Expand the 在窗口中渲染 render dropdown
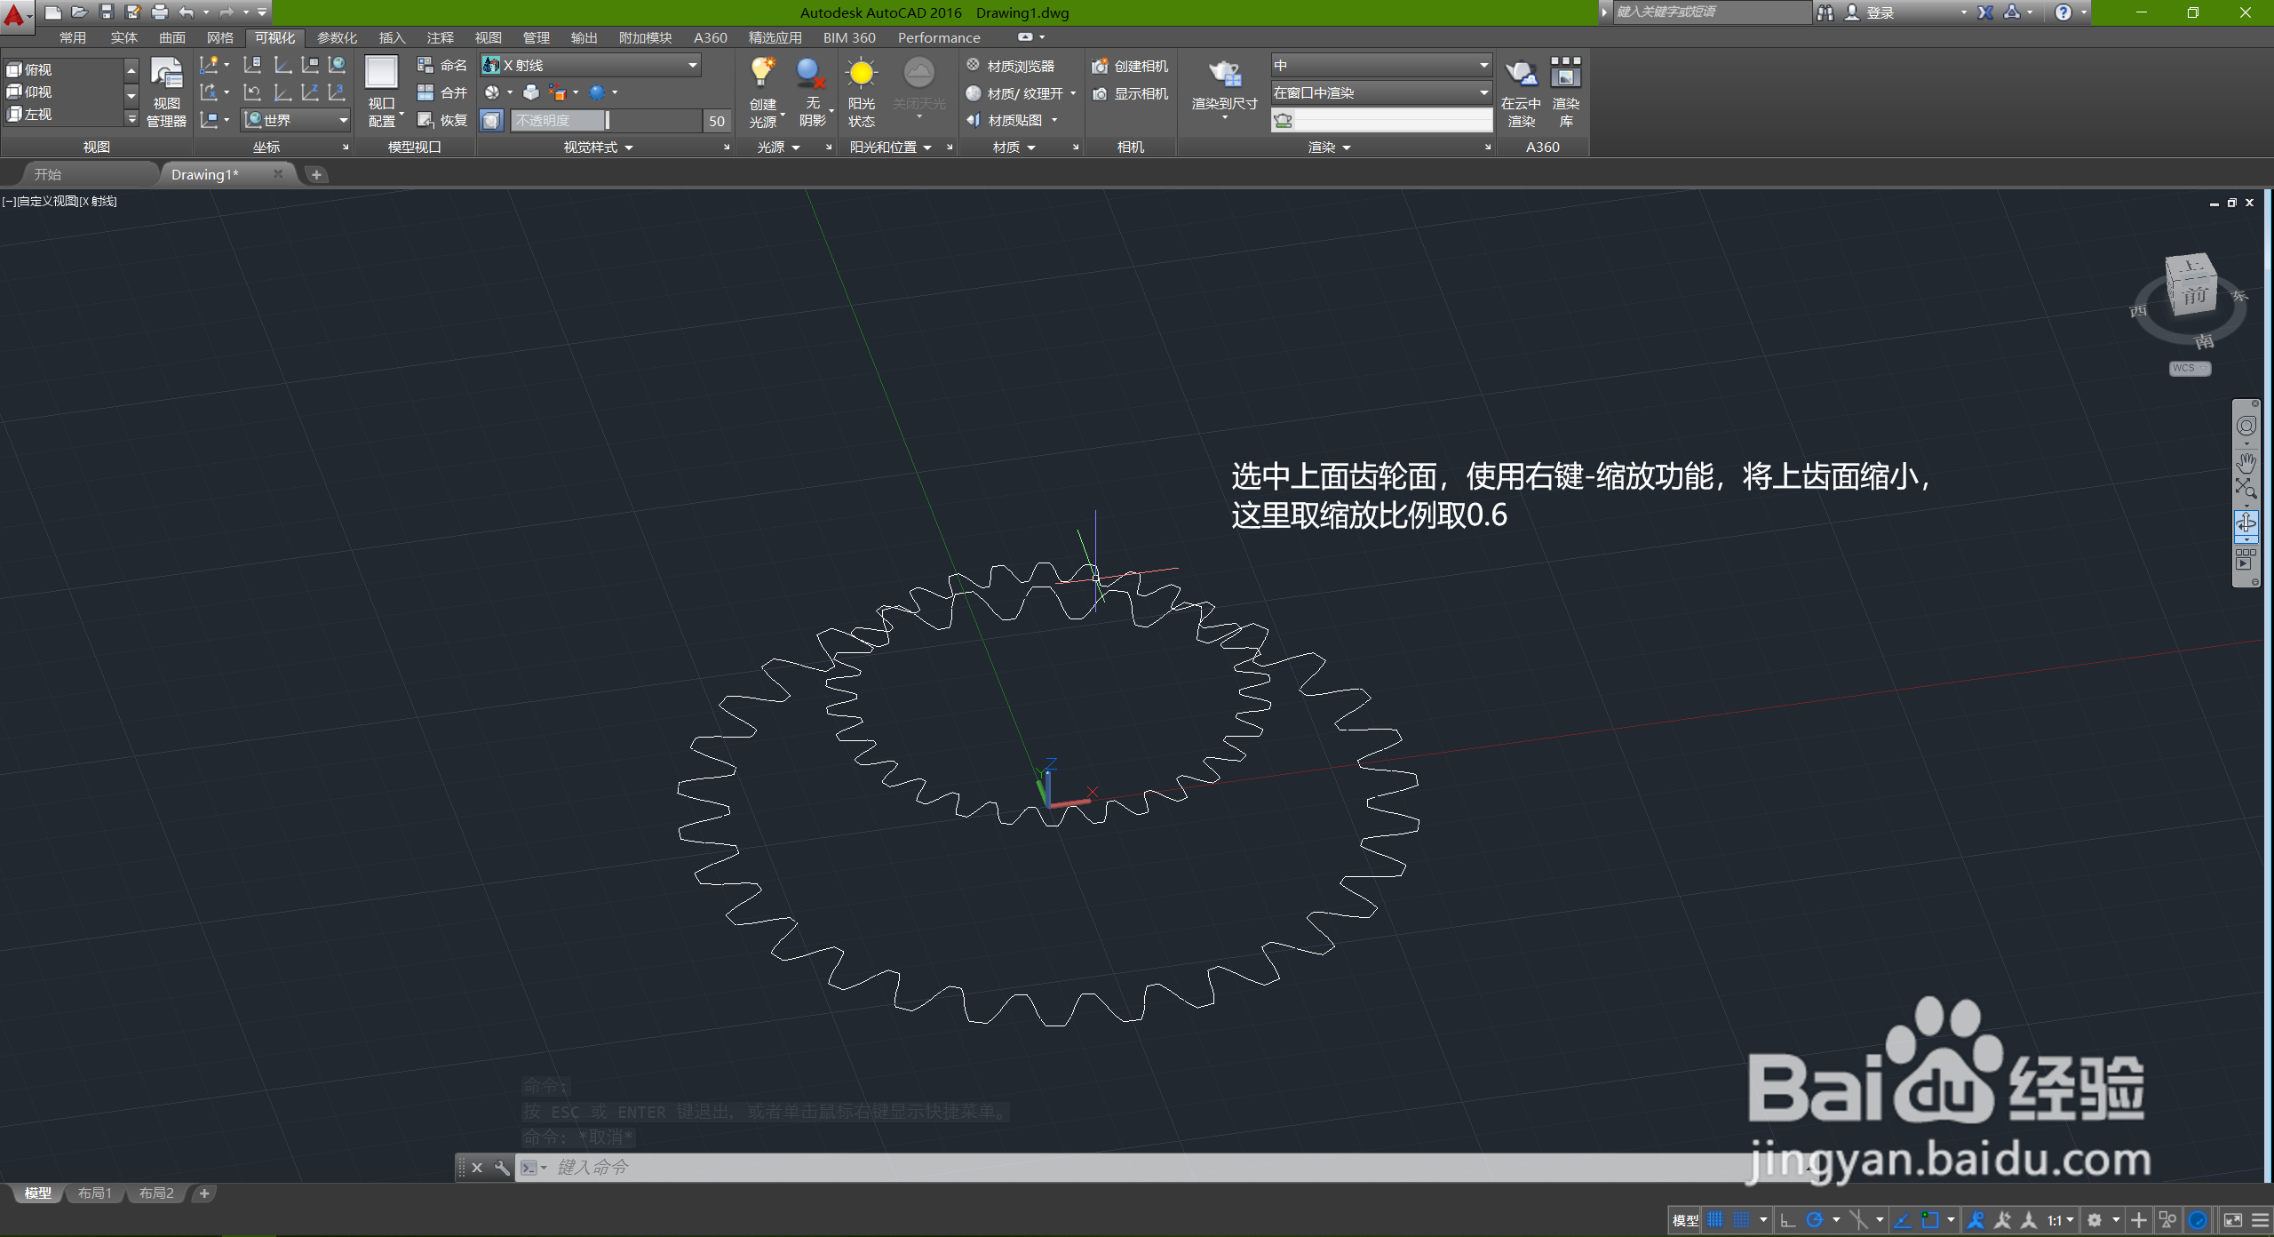This screenshot has height=1237, width=2274. tap(1483, 92)
